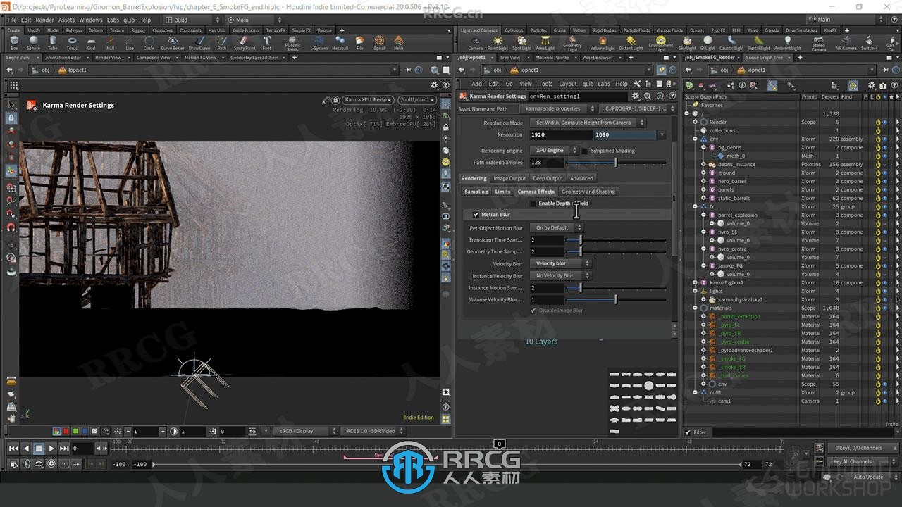
Task: Switch to the Image Output tab
Action: [x=509, y=178]
